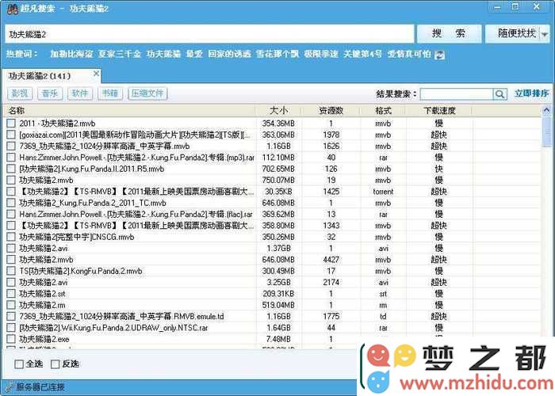
Task: Check the box for 功夫熊猫2[完整中字]CNSCG.rmvb
Action: (11, 237)
